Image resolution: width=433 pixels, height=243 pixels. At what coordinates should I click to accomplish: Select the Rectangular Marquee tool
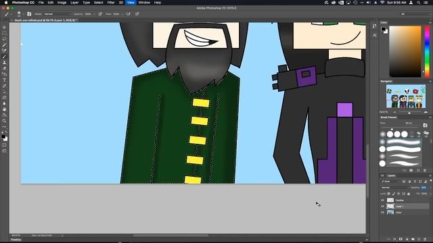pos(4,33)
